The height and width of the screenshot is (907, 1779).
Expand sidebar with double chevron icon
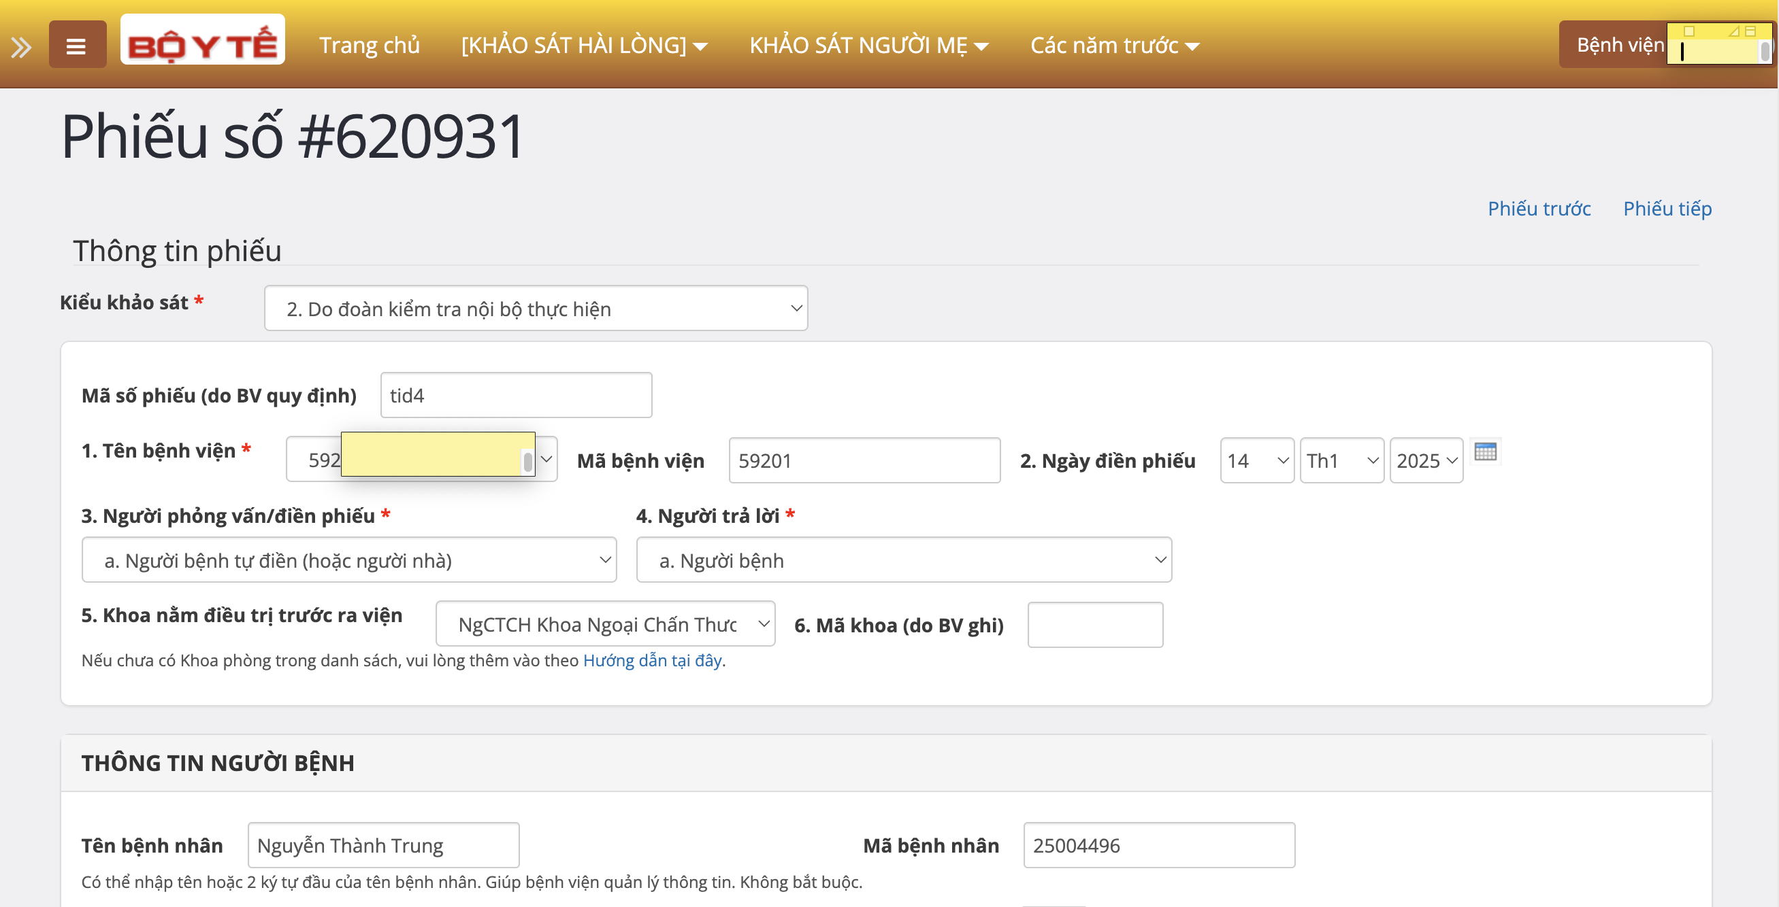point(21,47)
